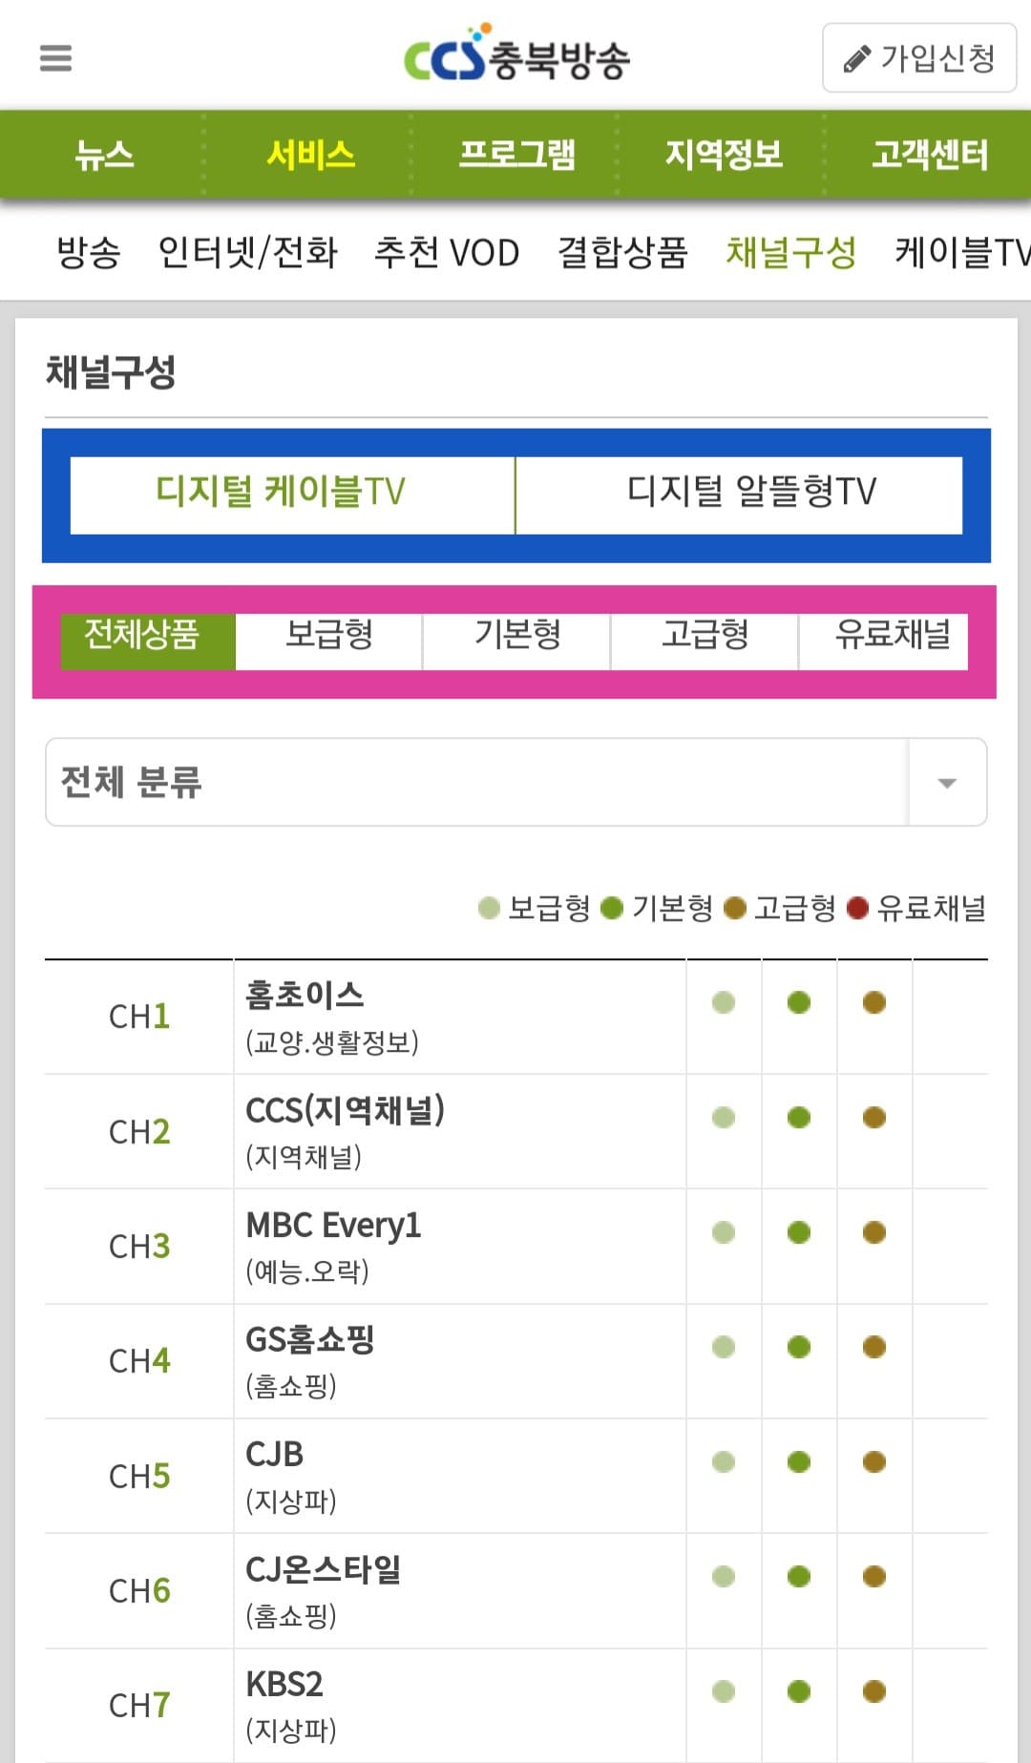Toggle the 고급형 dot for CH3 MBC Every1
This screenshot has height=1763, width=1031.
pyautogui.click(x=873, y=1231)
